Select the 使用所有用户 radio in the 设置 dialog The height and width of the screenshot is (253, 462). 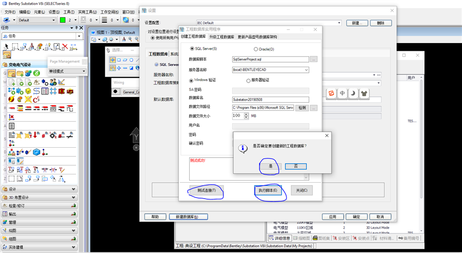(152, 37)
